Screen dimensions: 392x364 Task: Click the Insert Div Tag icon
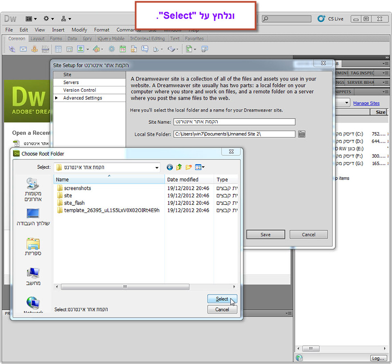69,49
